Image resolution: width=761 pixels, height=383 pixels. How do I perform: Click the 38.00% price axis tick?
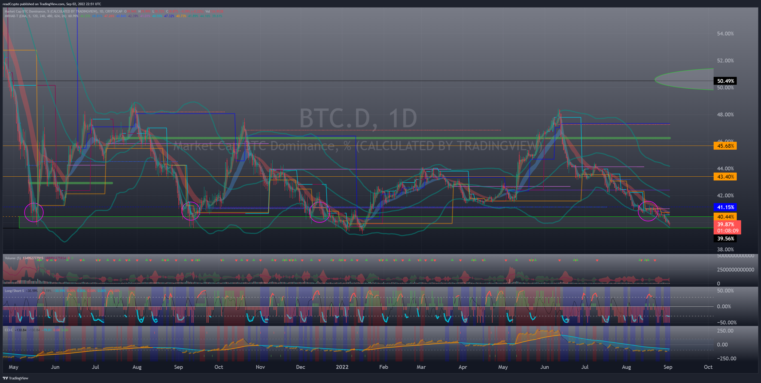[725, 250]
